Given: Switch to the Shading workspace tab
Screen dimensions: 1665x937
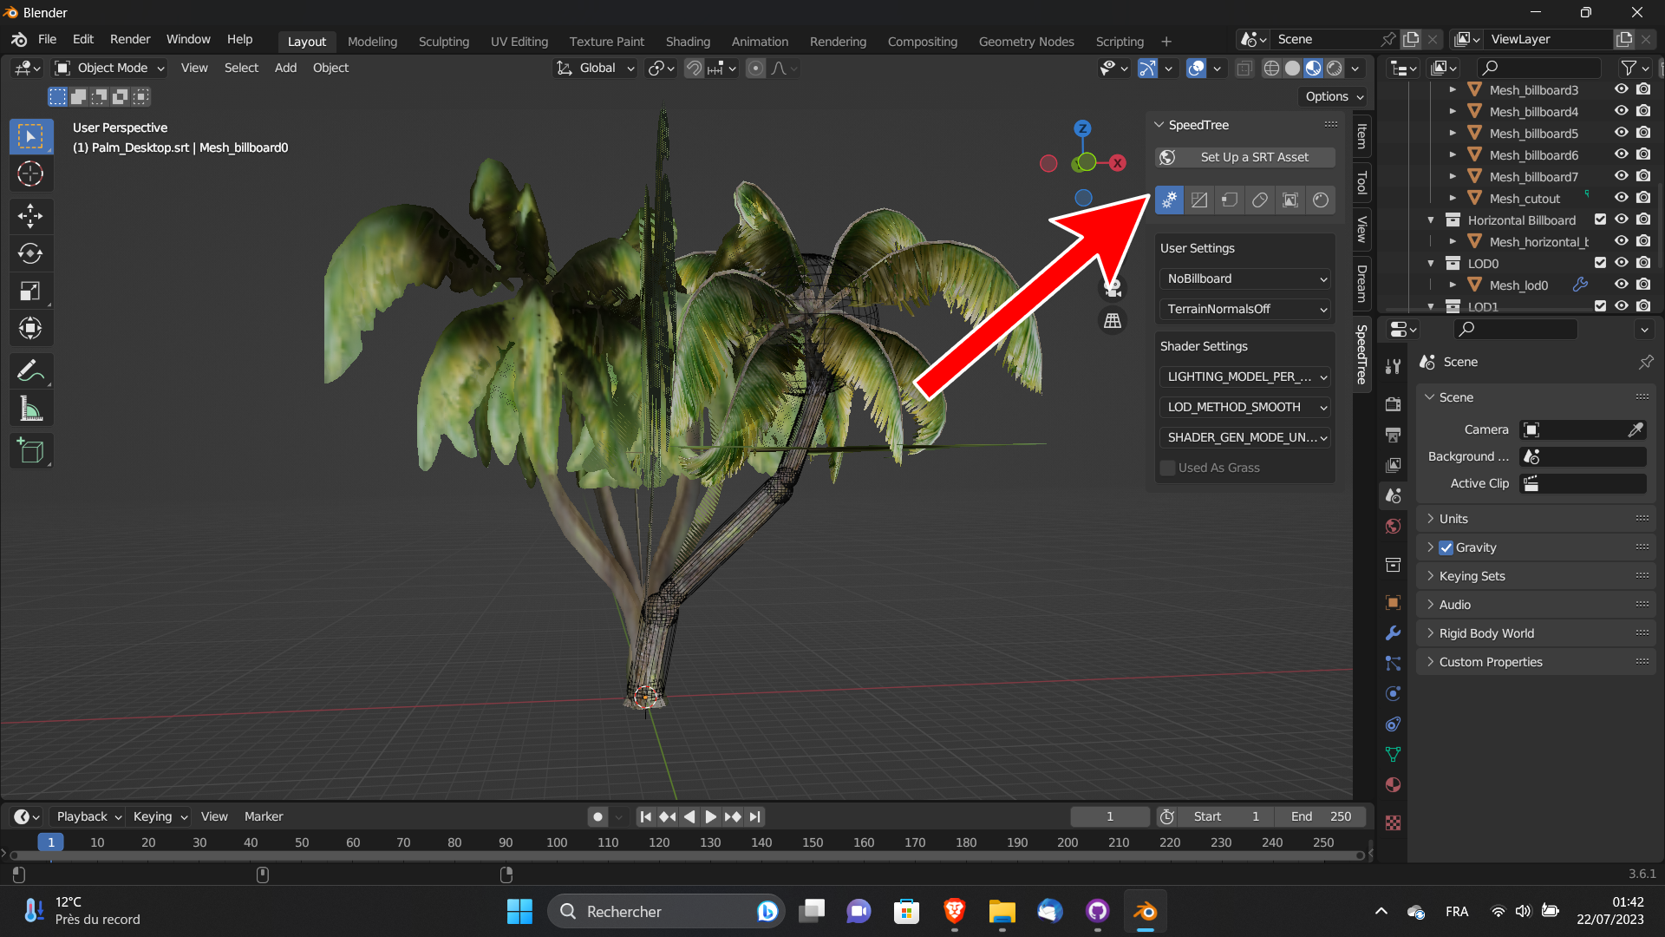Looking at the screenshot, I should (x=688, y=41).
